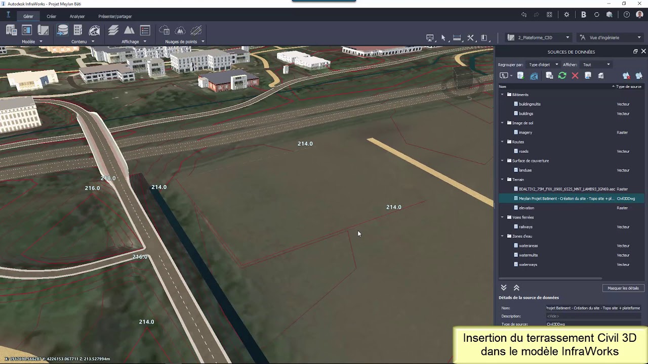This screenshot has height=364, width=648.
Task: Select the imagery data source row
Action: click(572, 132)
